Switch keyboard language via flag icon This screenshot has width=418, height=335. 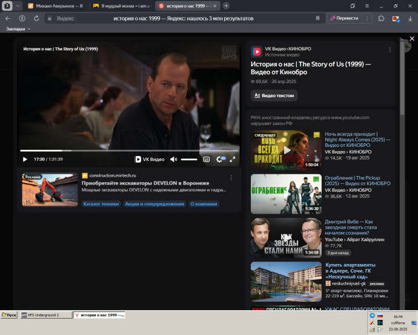coord(380,316)
